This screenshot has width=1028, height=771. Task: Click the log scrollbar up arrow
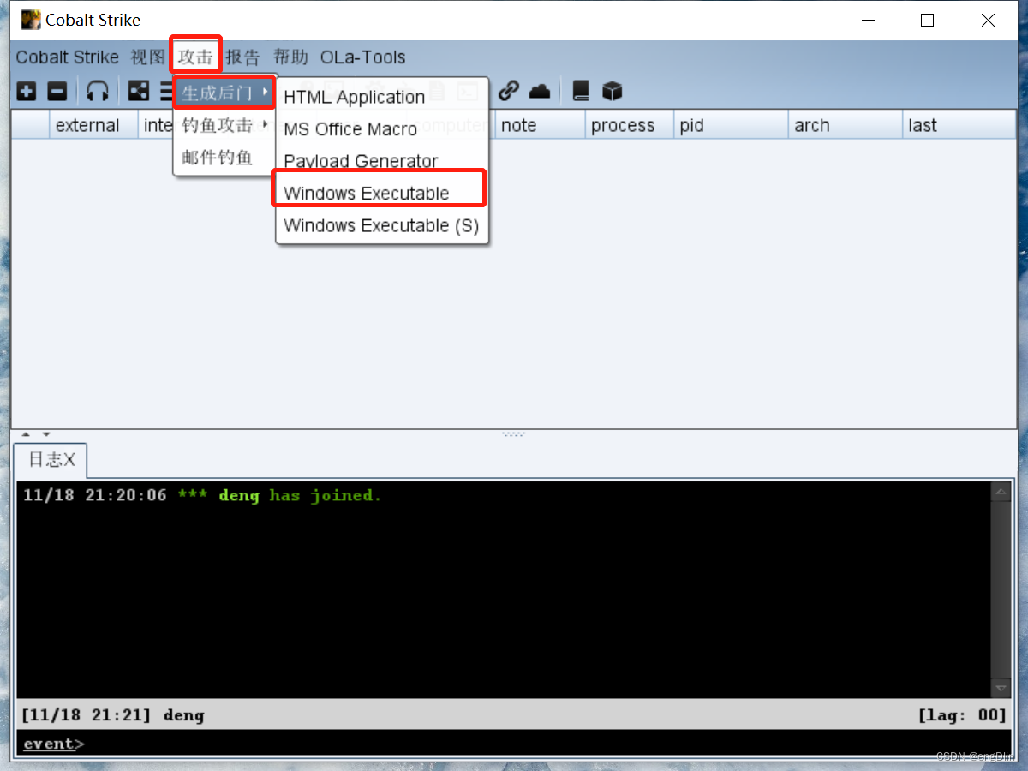[x=1001, y=492]
